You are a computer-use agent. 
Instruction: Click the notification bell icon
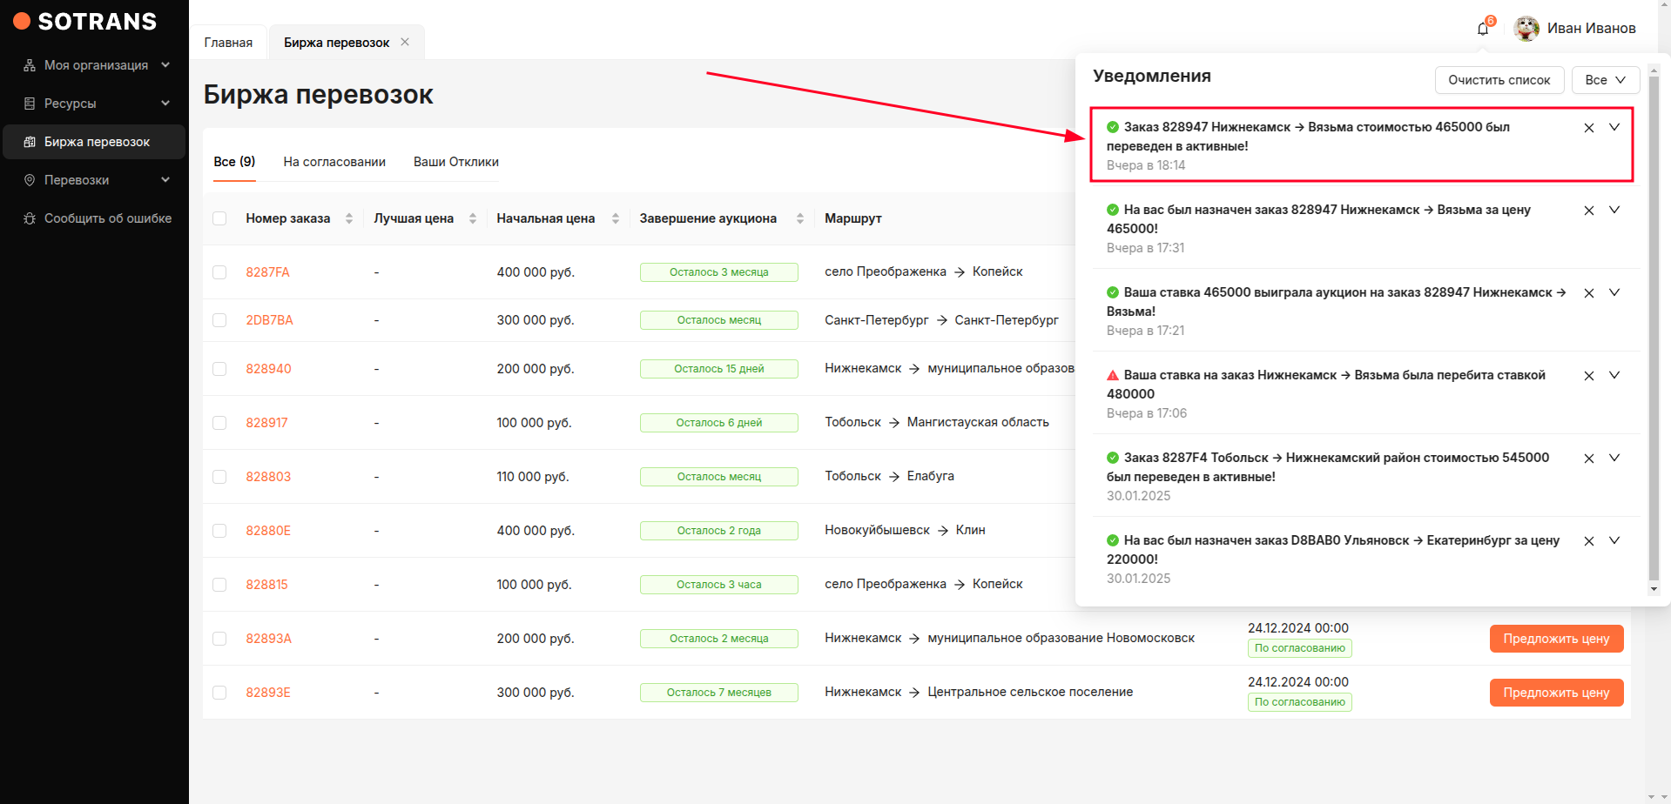(x=1483, y=29)
